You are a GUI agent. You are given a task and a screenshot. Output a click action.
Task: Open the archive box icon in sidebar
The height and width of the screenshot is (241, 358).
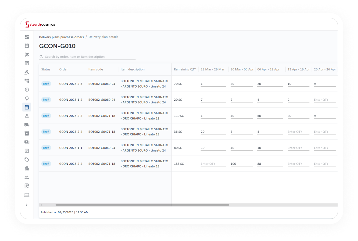tap(27, 133)
